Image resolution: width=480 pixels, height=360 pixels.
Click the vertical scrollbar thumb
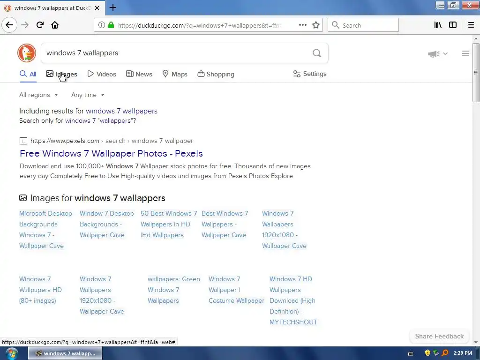[x=475, y=73]
